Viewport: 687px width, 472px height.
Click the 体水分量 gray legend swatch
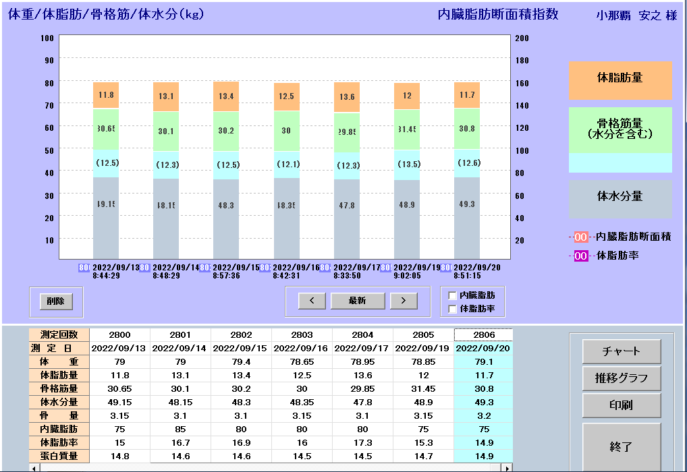pos(620,199)
